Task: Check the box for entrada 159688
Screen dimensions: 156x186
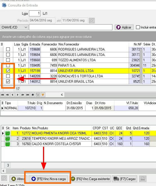Action: 8,49
